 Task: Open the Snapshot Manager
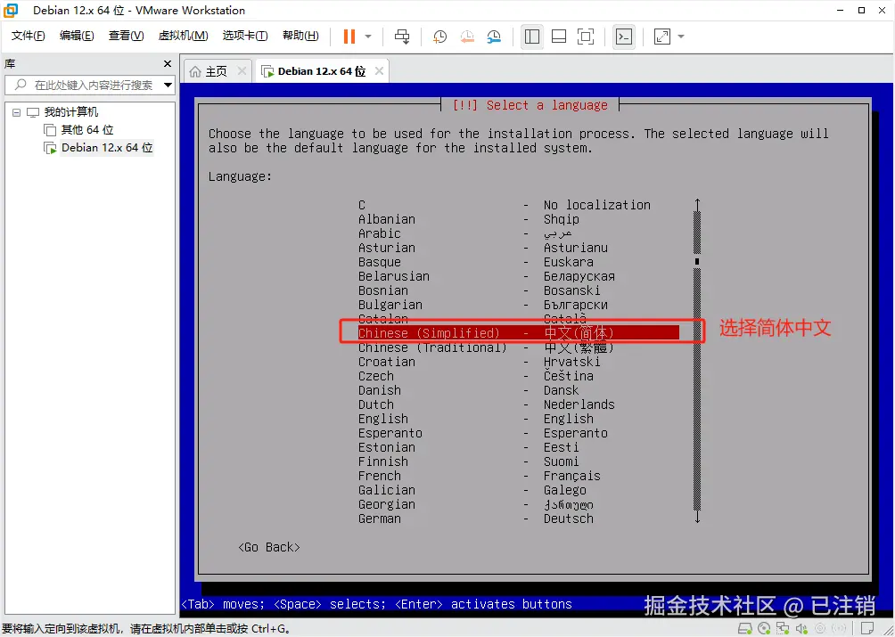[496, 37]
